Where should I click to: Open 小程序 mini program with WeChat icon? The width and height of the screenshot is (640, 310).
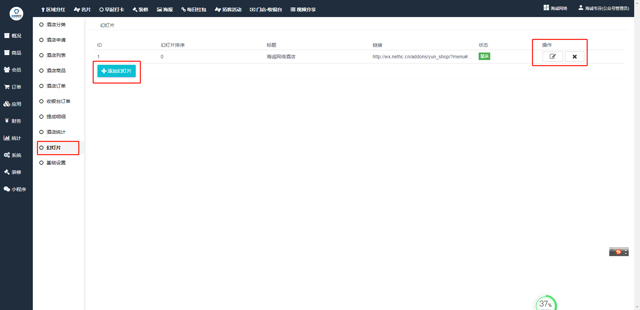click(15, 189)
